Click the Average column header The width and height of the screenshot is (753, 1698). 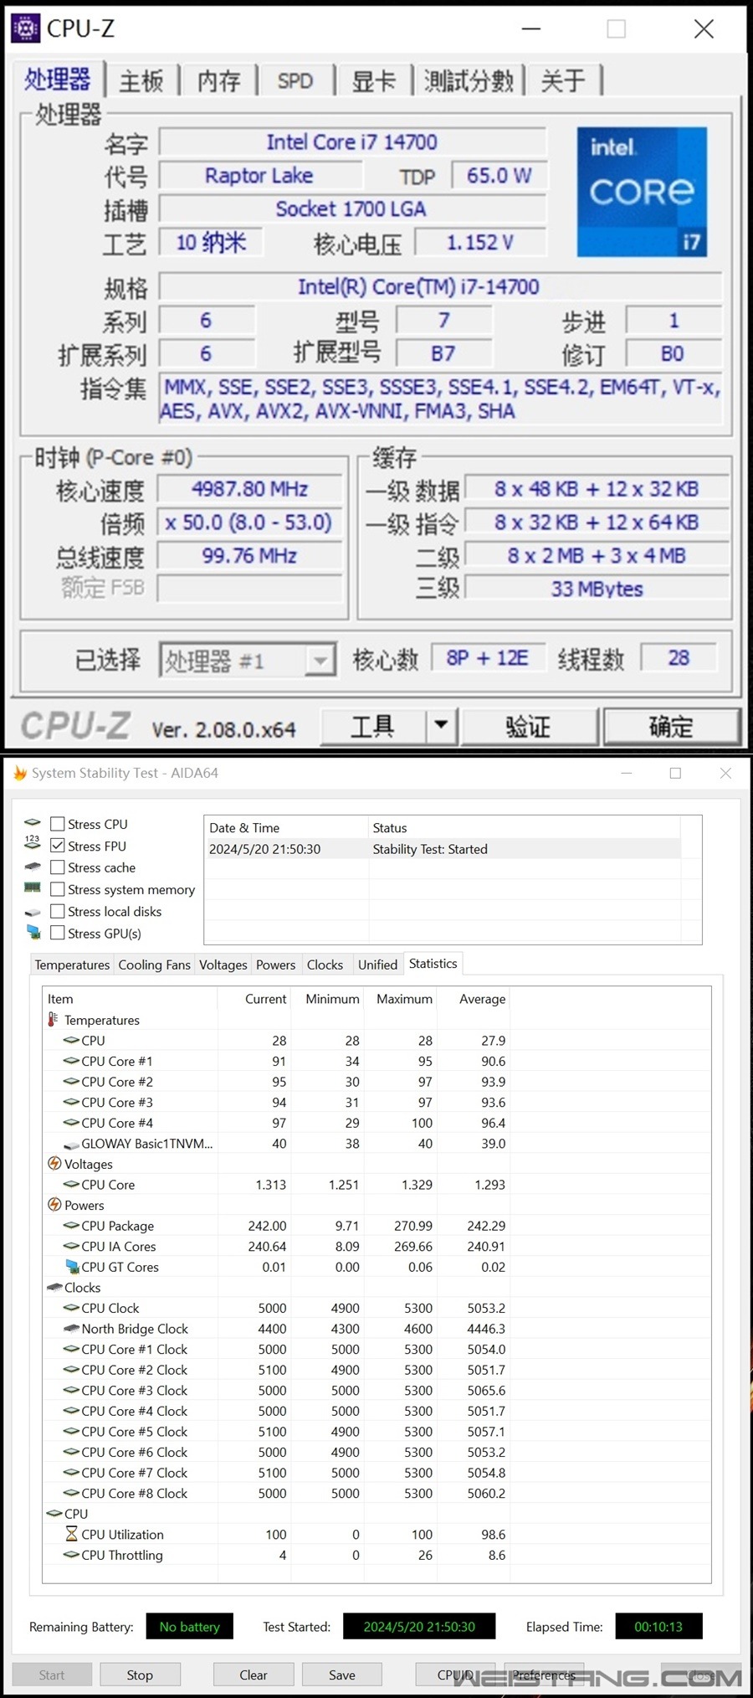pos(474,999)
